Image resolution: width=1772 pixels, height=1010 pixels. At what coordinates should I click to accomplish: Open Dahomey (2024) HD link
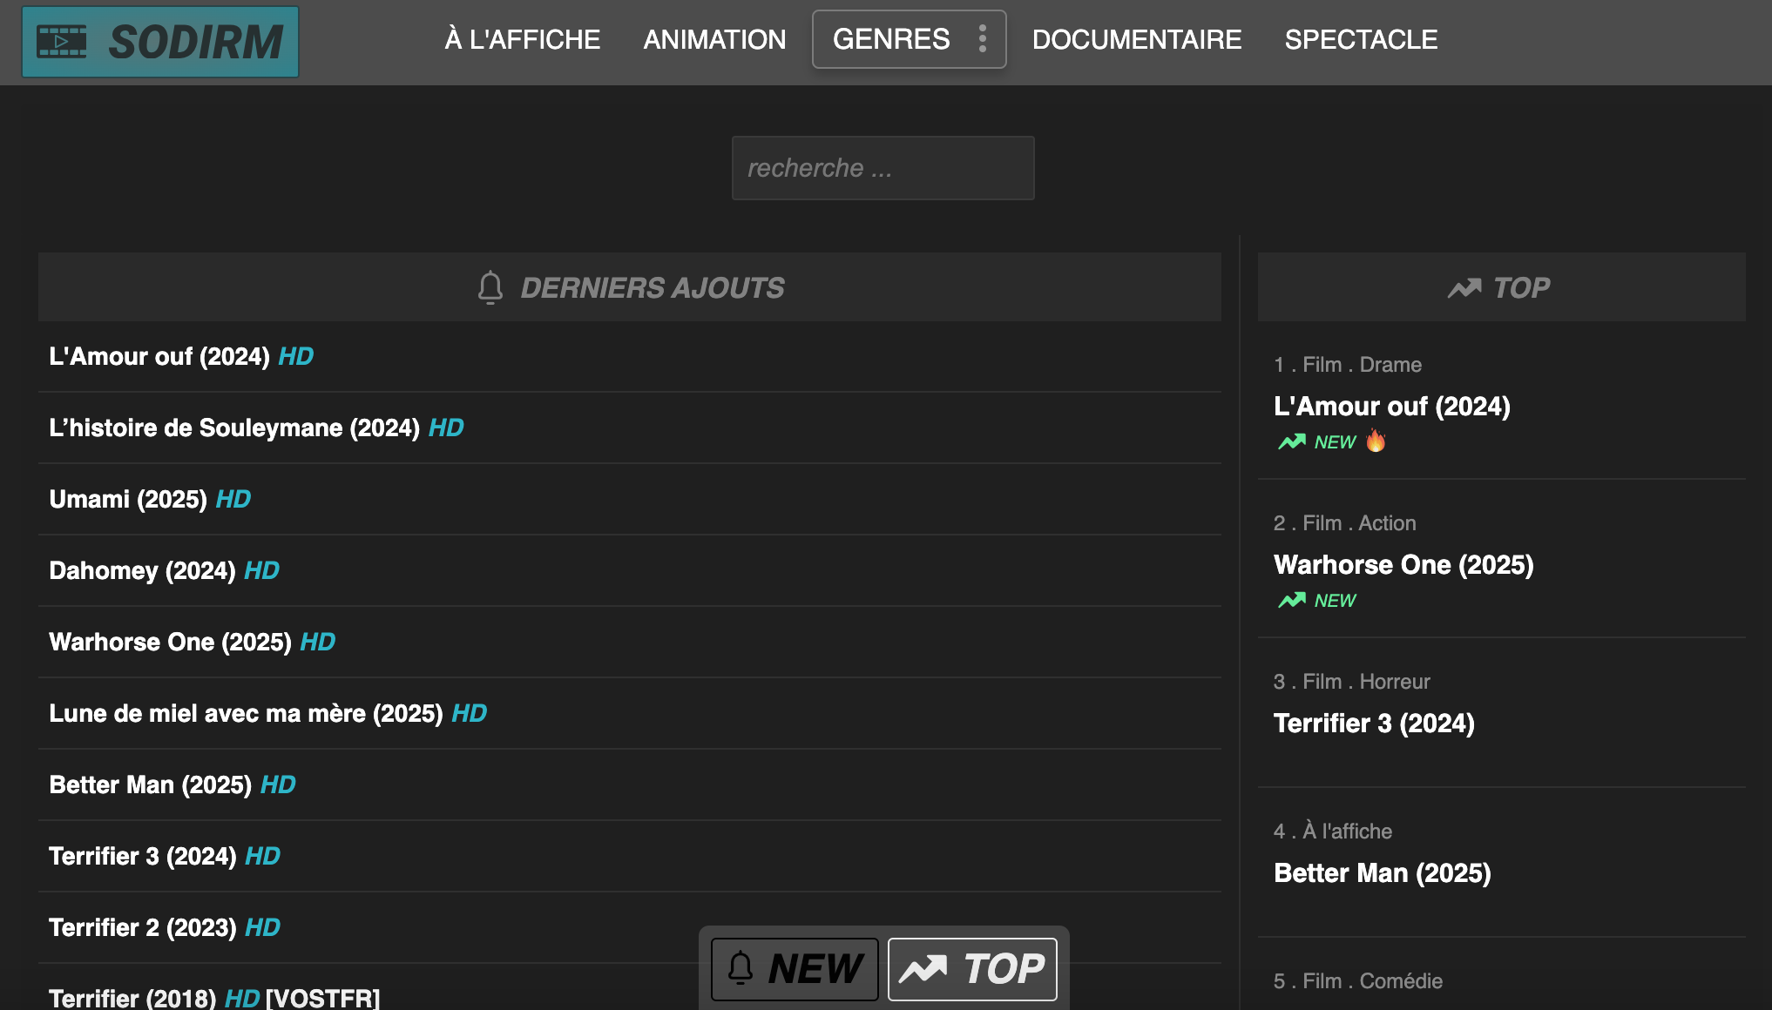pos(164,570)
